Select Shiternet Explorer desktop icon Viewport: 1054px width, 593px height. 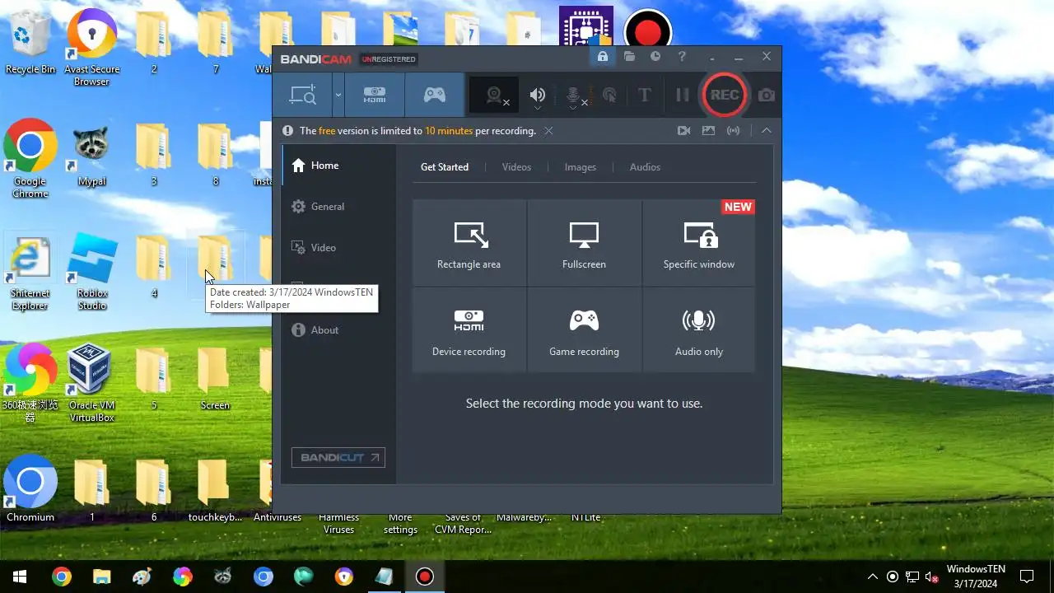pos(30,272)
